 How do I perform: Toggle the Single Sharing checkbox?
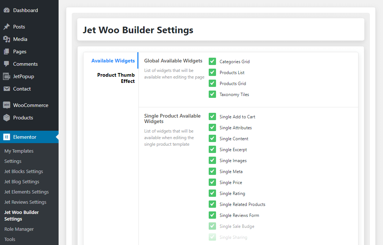tap(212, 237)
